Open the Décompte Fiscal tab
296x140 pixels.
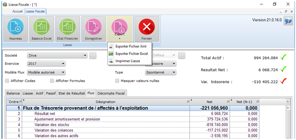pos(111,93)
